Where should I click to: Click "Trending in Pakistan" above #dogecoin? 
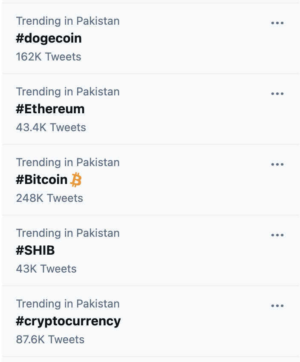tap(68, 21)
